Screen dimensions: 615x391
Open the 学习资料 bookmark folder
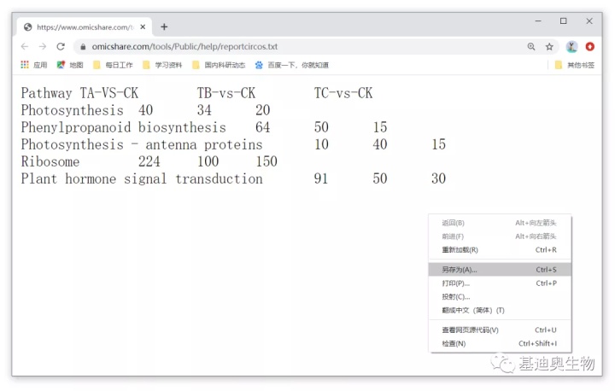(162, 65)
